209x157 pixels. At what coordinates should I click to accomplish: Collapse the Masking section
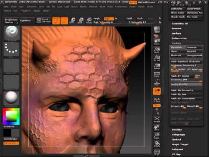pos(176,43)
